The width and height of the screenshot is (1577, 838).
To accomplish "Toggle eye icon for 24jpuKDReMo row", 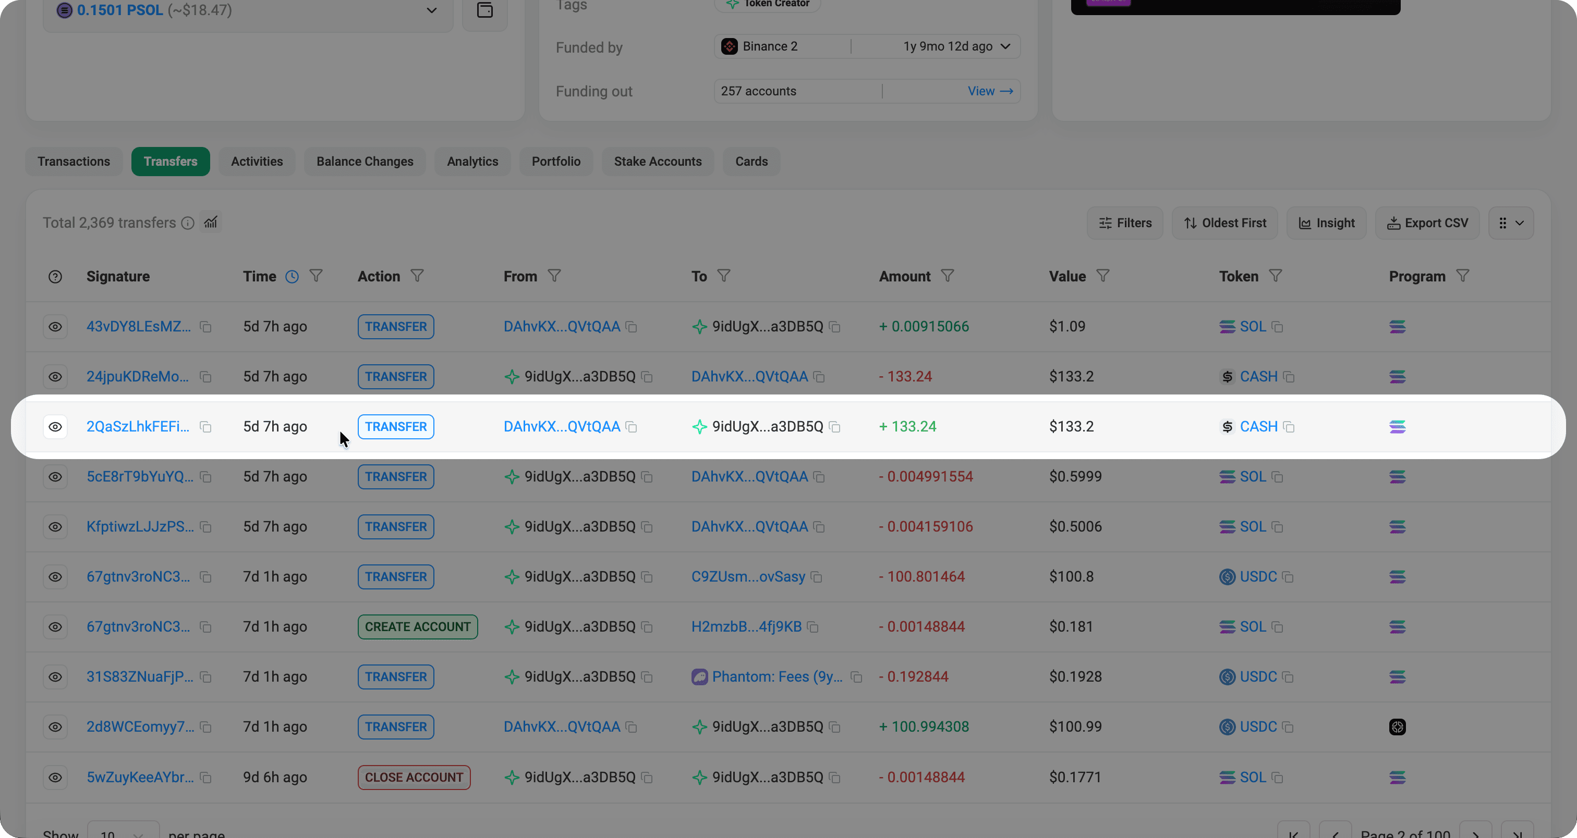I will pos(55,377).
